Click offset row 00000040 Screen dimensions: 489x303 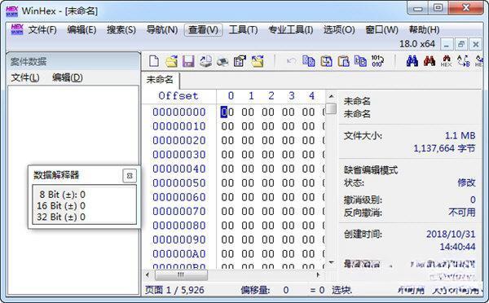[179, 169]
